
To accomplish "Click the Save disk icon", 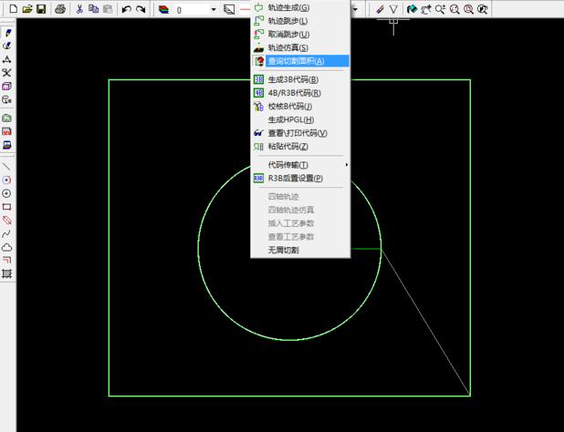I will tap(41, 9).
